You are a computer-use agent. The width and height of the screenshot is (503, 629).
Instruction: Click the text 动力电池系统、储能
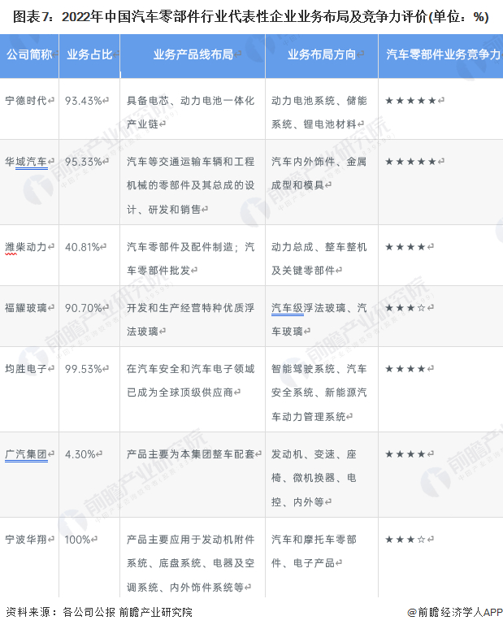pyautogui.click(x=319, y=101)
